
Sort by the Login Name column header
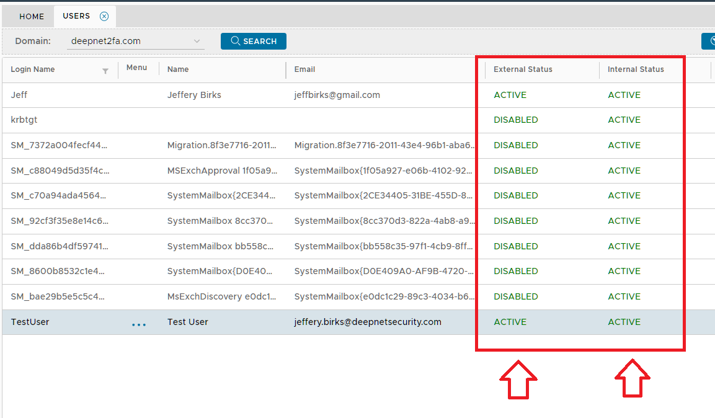(33, 69)
